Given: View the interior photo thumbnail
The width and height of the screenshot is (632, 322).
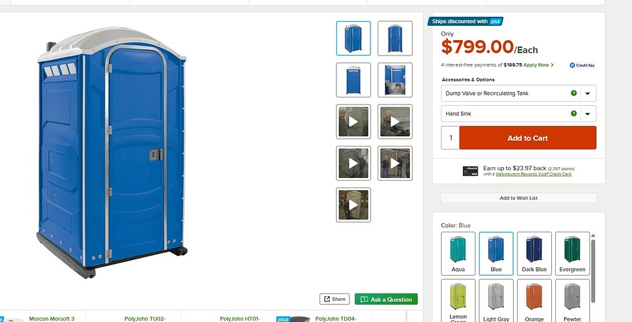Looking at the screenshot, I should [395, 80].
